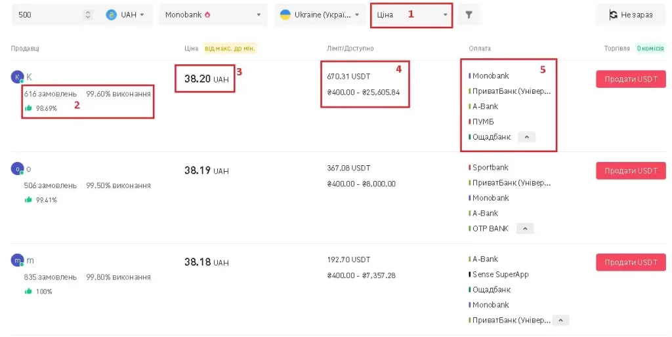672x337 pixels.
Task: Click 99.80% виконання completion rate
Action: point(118,277)
